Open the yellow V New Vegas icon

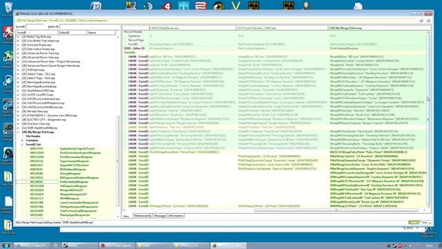pyautogui.click(x=236, y=6)
